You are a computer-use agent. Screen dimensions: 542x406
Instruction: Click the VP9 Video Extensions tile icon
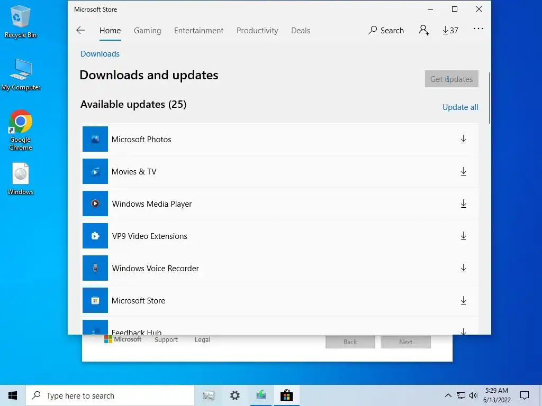[x=95, y=236]
